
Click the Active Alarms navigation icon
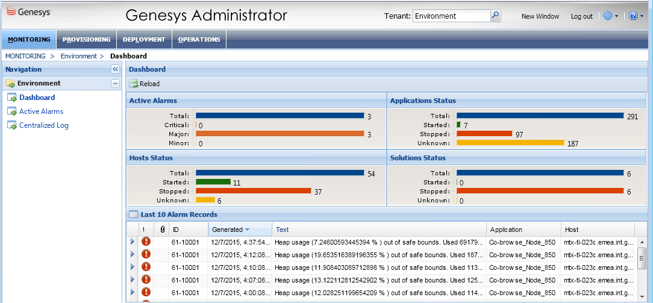coord(13,111)
